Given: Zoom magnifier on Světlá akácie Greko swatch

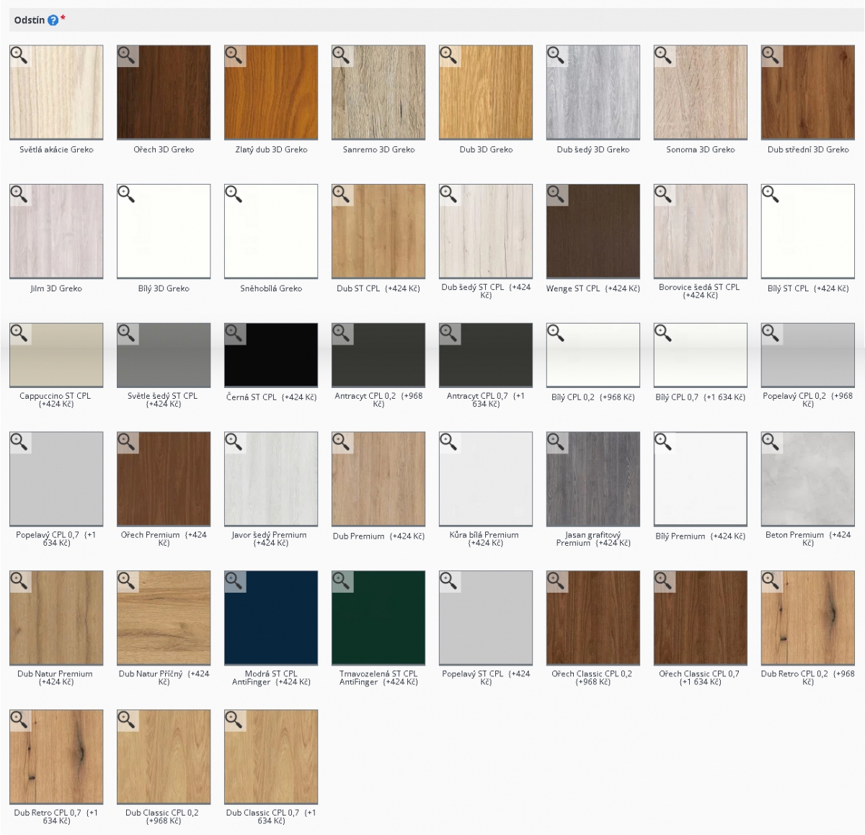Looking at the screenshot, I should 19,56.
